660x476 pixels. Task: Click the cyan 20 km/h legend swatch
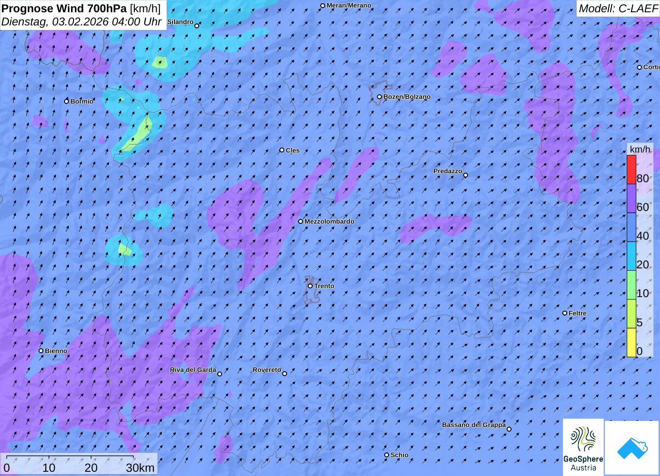(x=631, y=256)
